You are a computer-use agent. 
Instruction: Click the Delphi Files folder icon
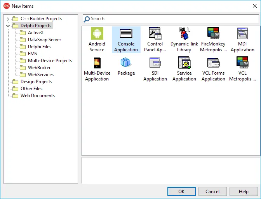tap(23, 47)
